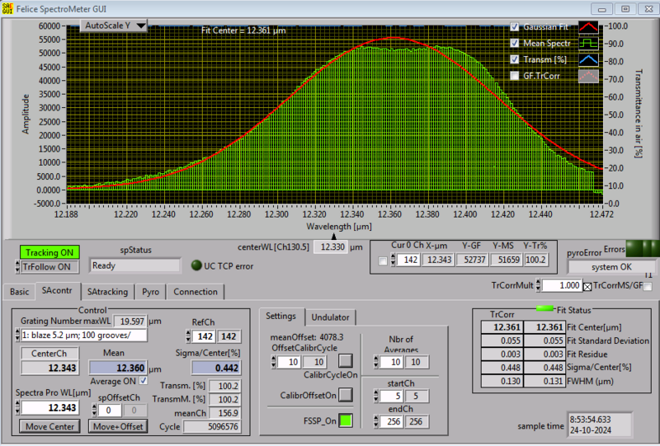Screen dimensions: 660x446
Task: Click the Gaussian Fit red plot legend icon
Action: (x=587, y=26)
